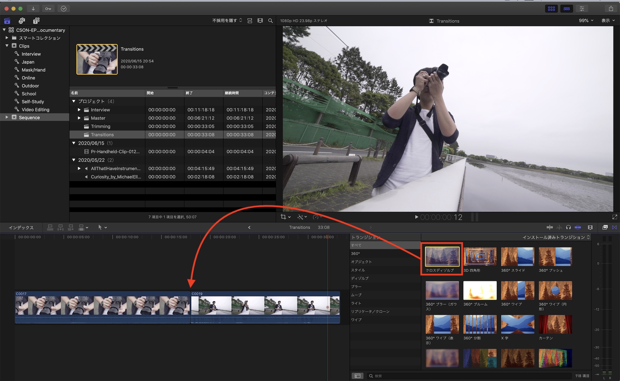620x381 pixels.
Task: Click the import media arrow icon
Action: tap(33, 9)
